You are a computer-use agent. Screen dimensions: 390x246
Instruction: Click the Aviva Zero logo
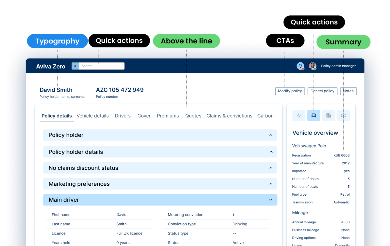tap(50, 66)
